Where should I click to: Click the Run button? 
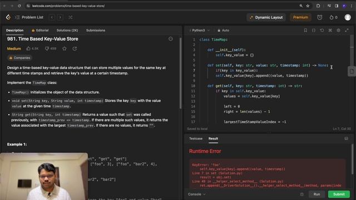[x=317, y=194]
